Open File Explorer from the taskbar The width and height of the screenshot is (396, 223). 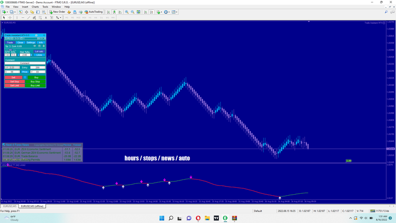pos(207,218)
